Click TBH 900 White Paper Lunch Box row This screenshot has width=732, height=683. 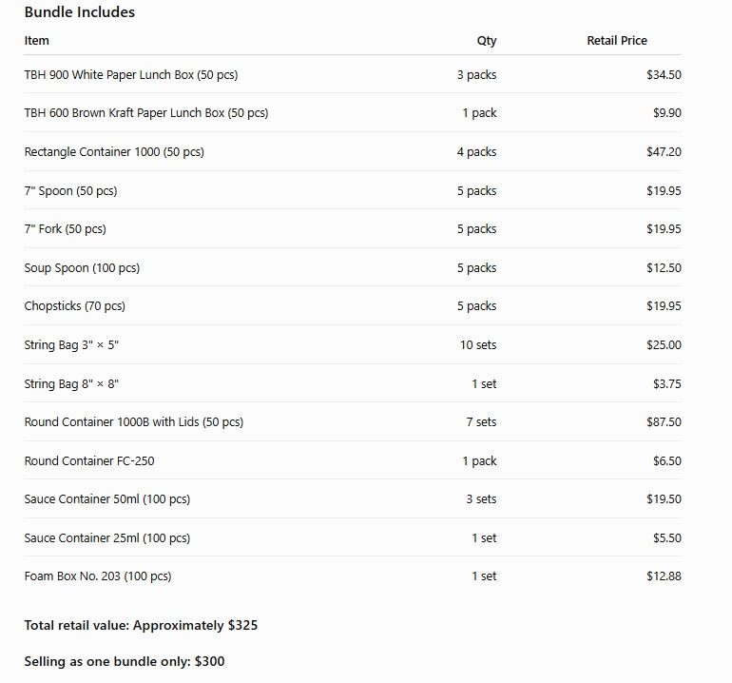click(x=353, y=75)
